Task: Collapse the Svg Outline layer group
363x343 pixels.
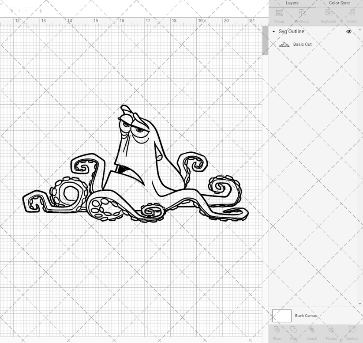Action: coord(274,31)
